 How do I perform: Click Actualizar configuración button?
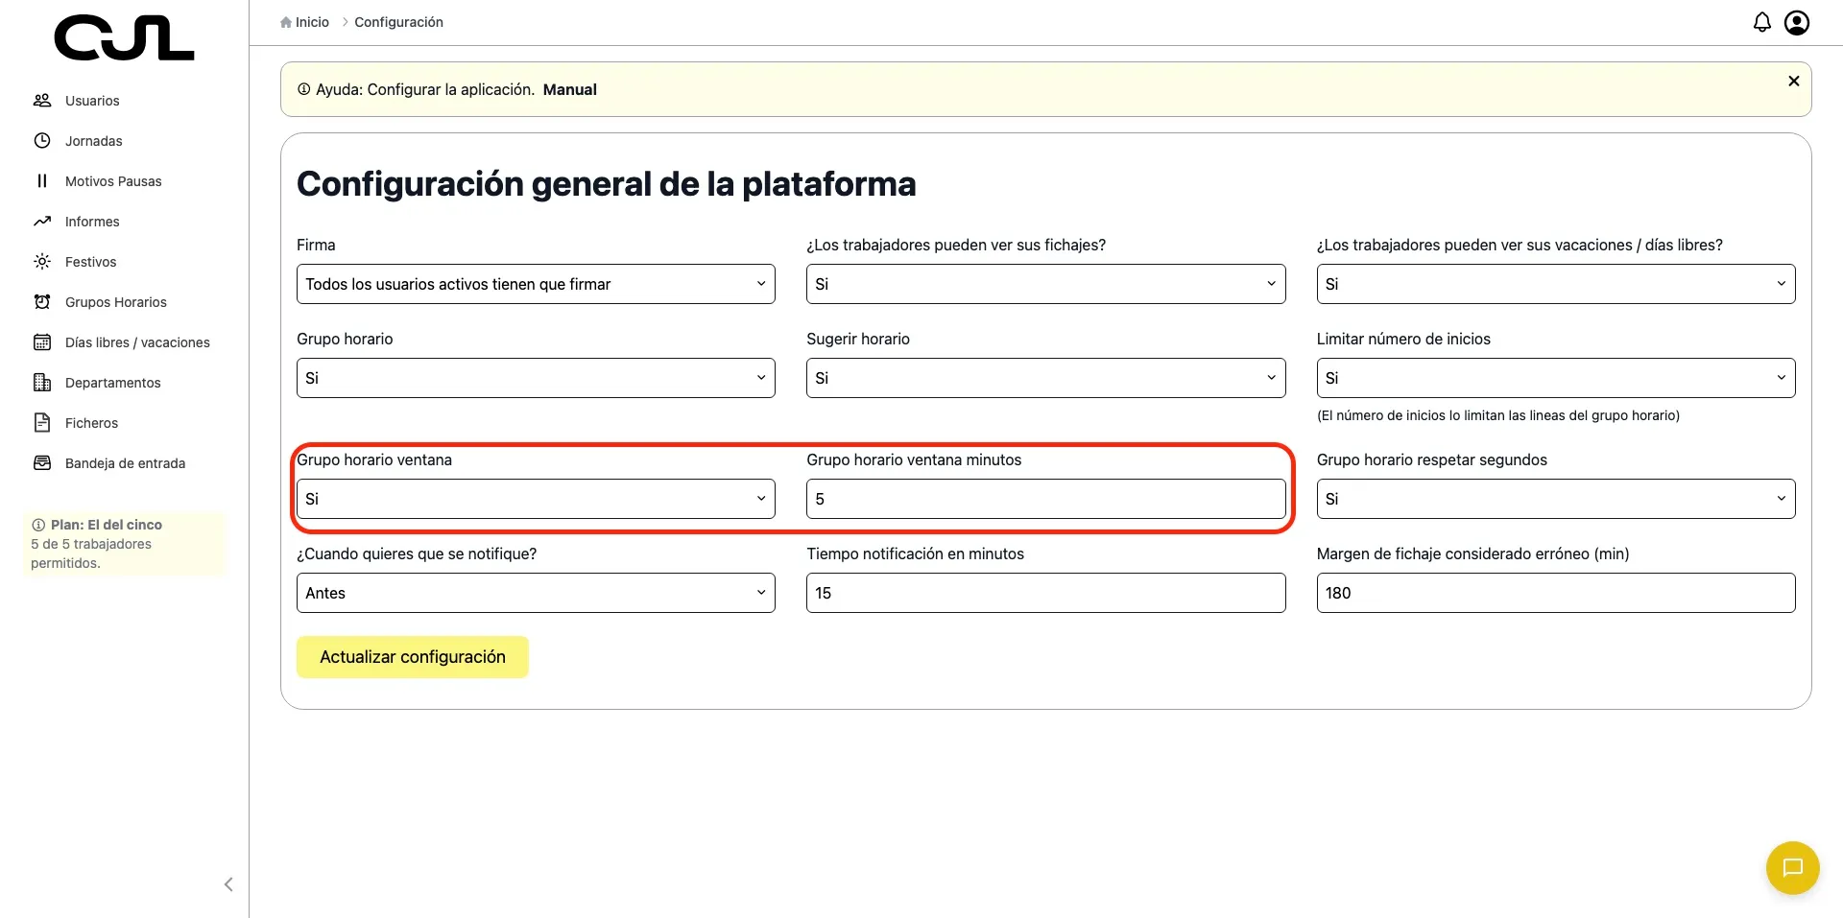tap(413, 657)
